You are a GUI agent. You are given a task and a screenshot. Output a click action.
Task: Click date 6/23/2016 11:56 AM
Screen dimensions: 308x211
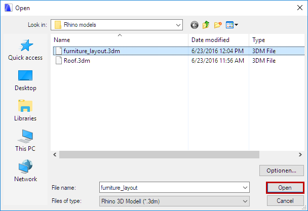point(218,61)
